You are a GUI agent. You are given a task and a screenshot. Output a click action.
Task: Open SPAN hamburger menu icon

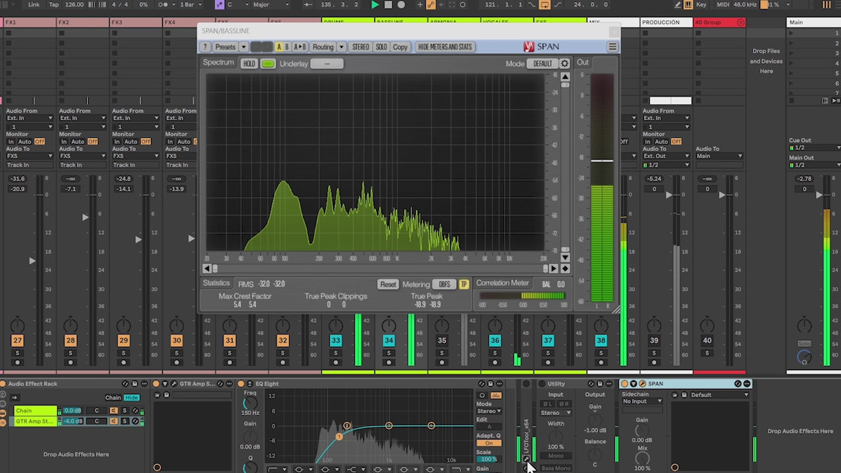coord(612,47)
